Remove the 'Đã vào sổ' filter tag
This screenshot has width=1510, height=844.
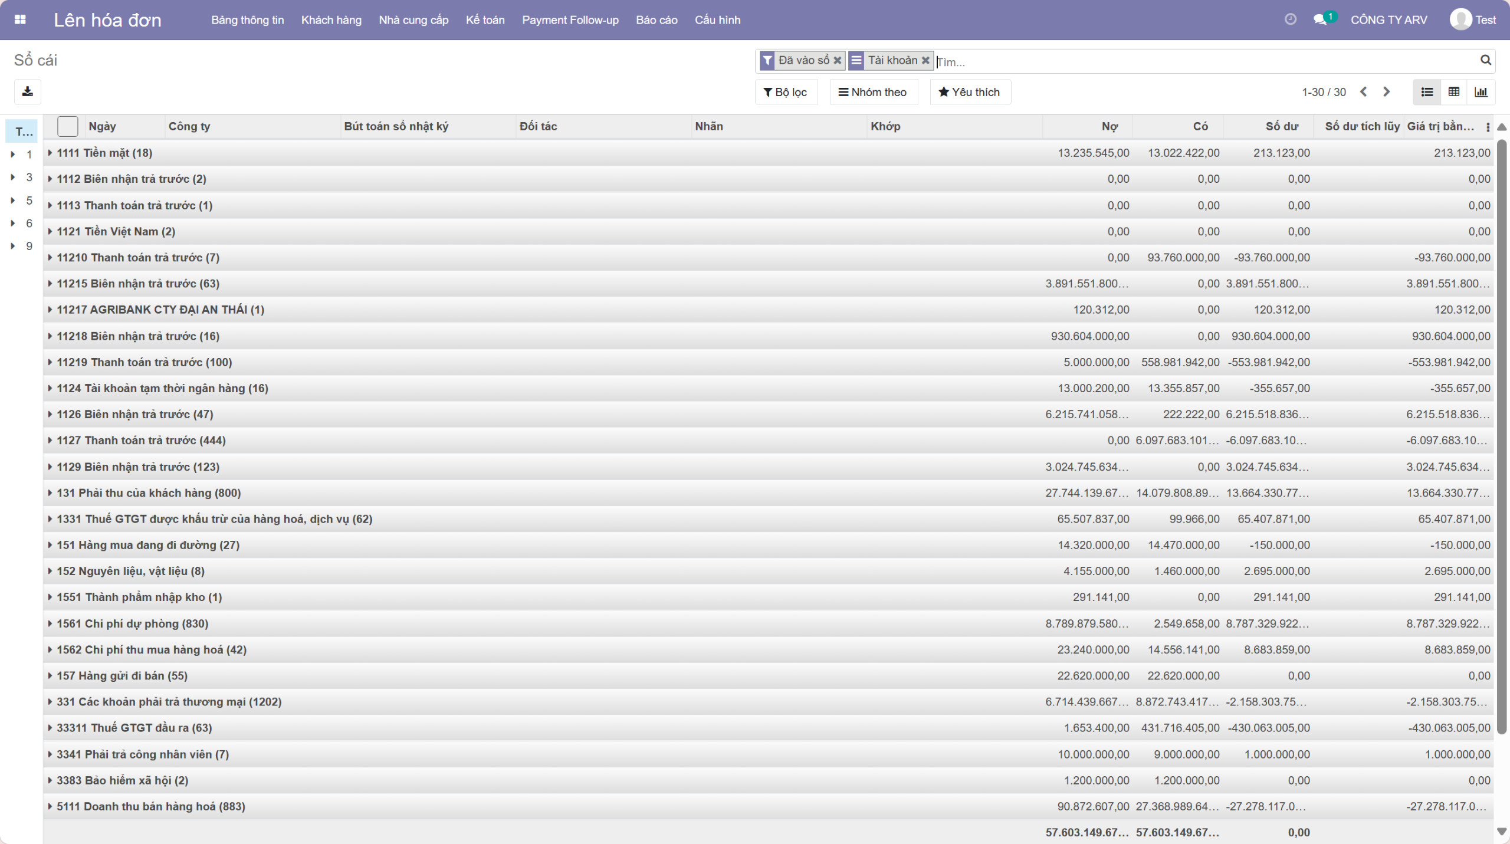pyautogui.click(x=837, y=60)
